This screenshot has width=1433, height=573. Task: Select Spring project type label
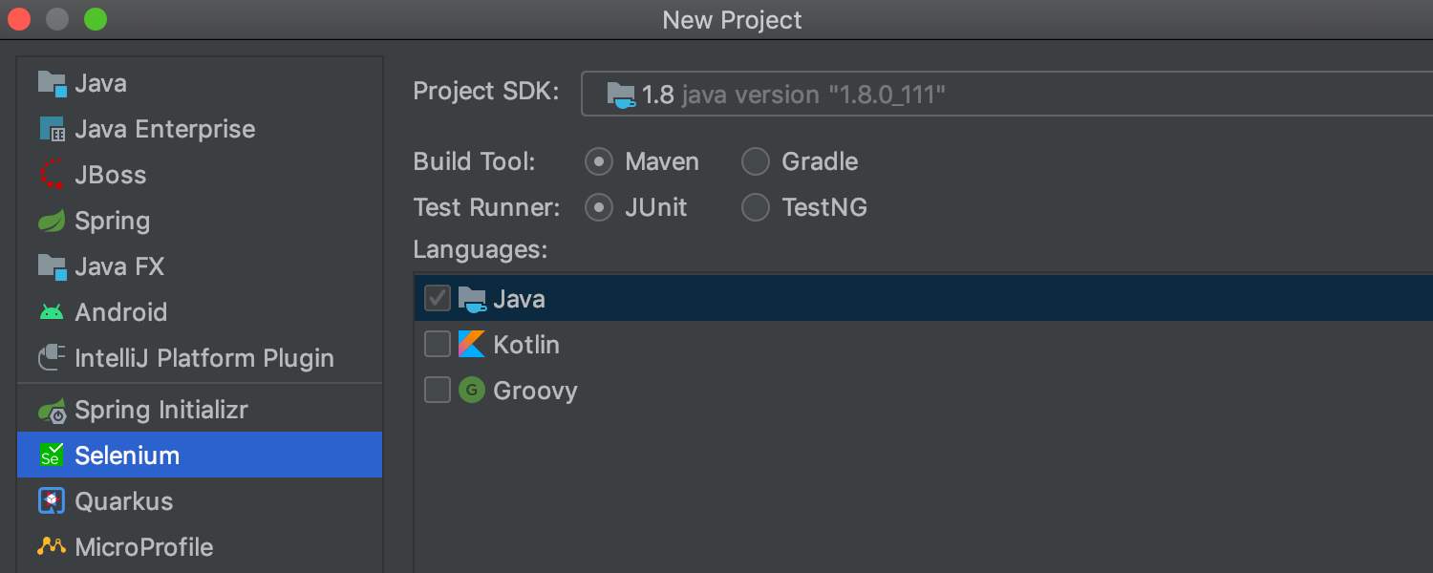[x=113, y=222]
